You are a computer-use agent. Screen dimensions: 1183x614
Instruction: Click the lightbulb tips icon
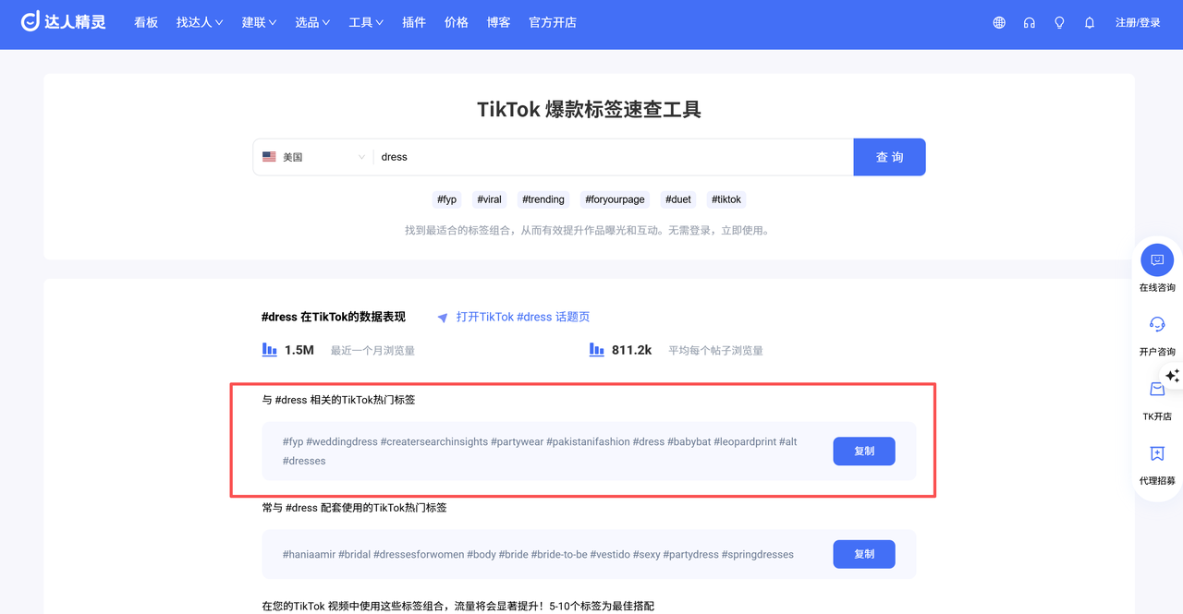point(1059,23)
